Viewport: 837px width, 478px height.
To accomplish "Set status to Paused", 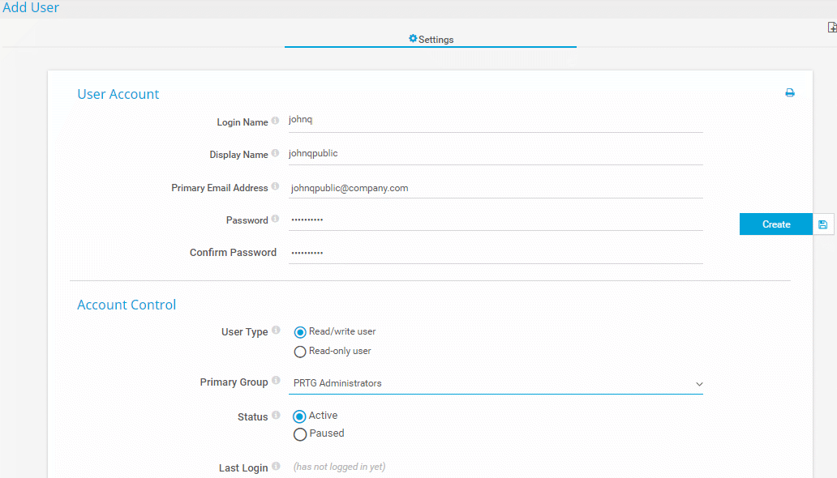I will (x=300, y=434).
